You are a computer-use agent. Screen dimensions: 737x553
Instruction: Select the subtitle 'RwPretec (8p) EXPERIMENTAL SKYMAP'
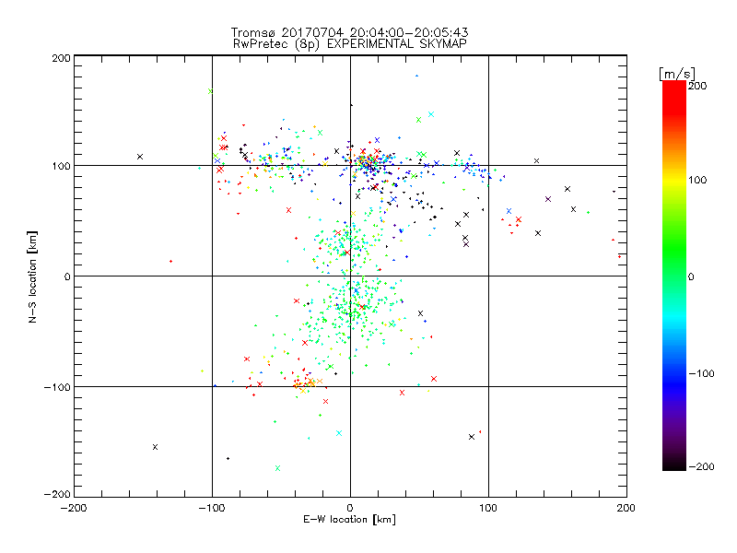click(x=349, y=44)
